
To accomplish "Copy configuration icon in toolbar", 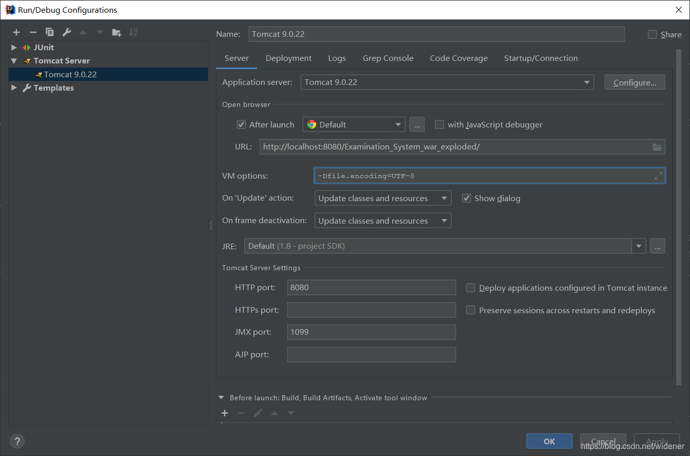I will [x=50, y=32].
